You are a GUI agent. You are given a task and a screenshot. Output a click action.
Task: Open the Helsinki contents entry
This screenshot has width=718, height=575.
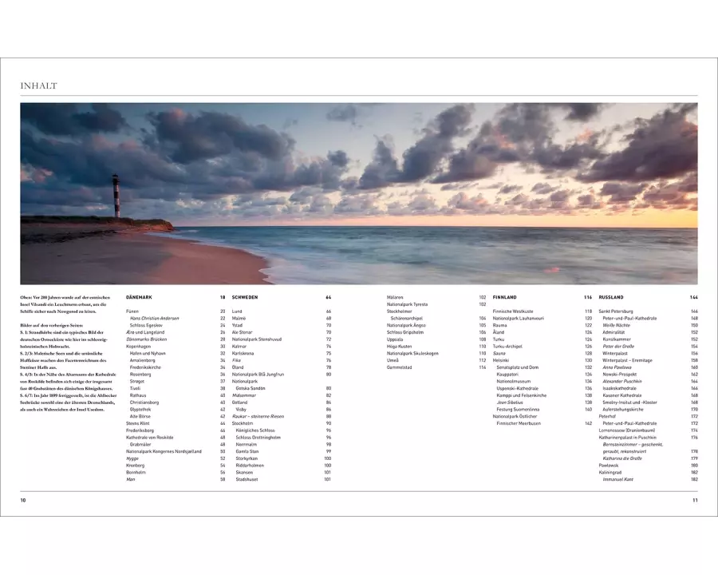click(x=500, y=360)
